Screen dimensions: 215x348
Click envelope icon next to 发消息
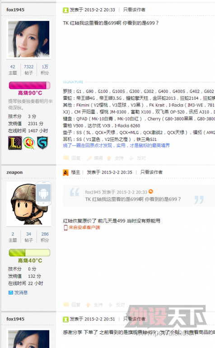11,293
